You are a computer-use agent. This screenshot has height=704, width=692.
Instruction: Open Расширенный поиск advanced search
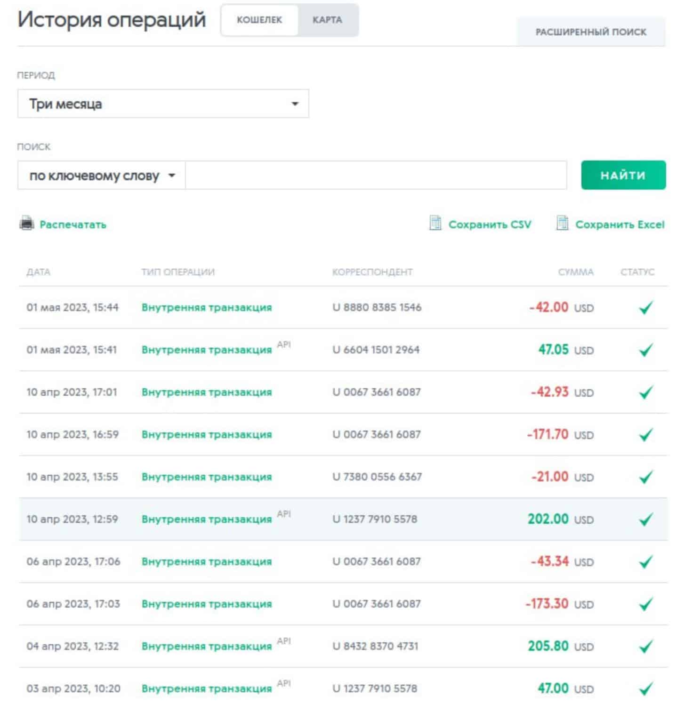(x=591, y=32)
